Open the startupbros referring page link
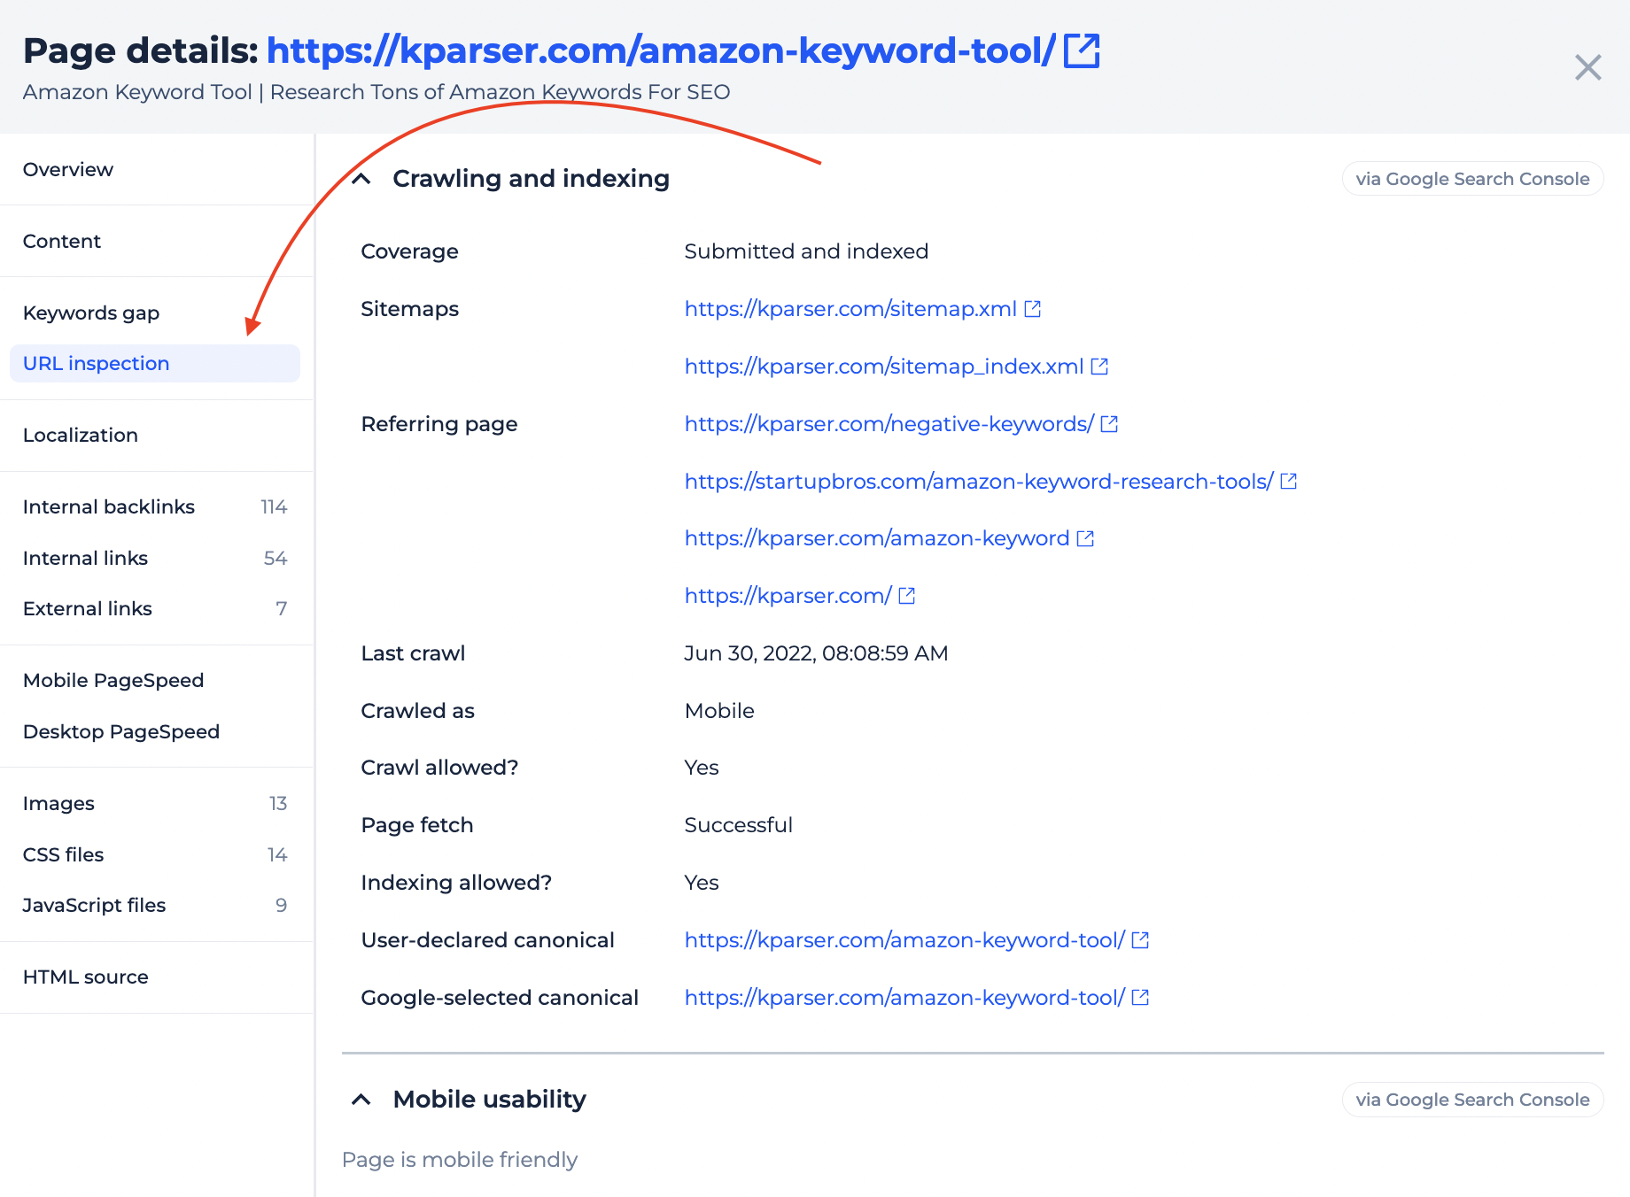Screen dimensions: 1630x1197 pos(979,481)
